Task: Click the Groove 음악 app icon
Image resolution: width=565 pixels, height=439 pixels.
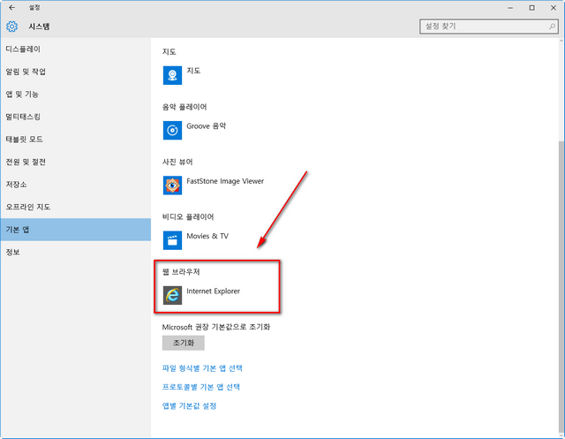Action: 172,130
